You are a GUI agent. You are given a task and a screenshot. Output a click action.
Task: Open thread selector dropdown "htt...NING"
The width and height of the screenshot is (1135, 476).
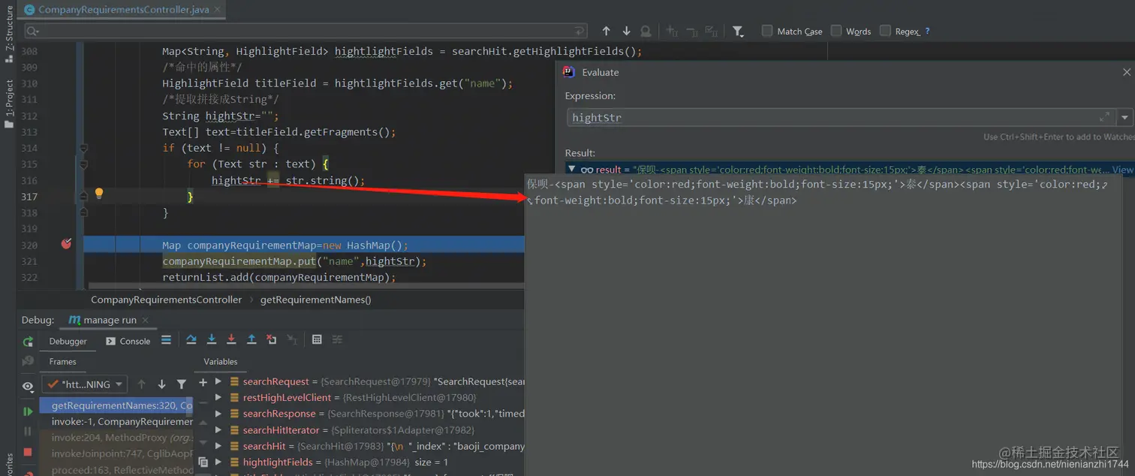tap(84, 384)
